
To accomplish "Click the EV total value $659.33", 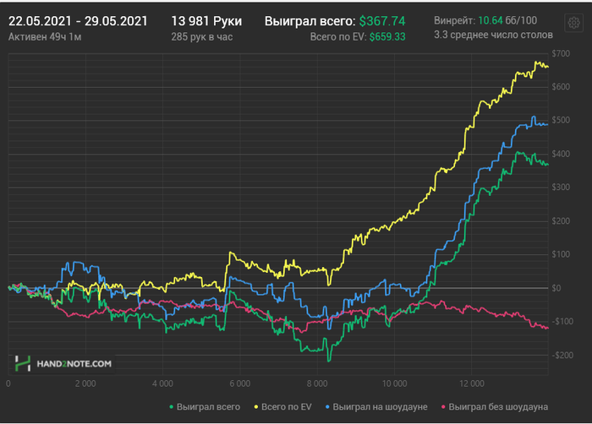I will (x=387, y=36).
